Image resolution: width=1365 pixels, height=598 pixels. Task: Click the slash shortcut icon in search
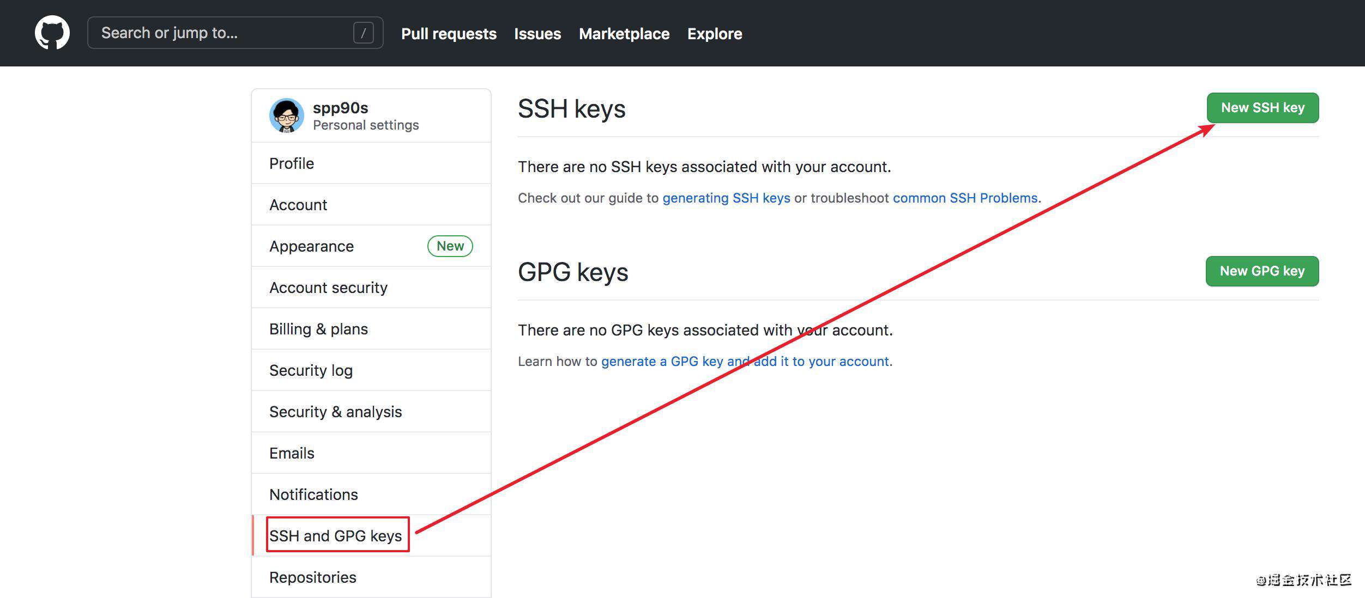click(364, 33)
